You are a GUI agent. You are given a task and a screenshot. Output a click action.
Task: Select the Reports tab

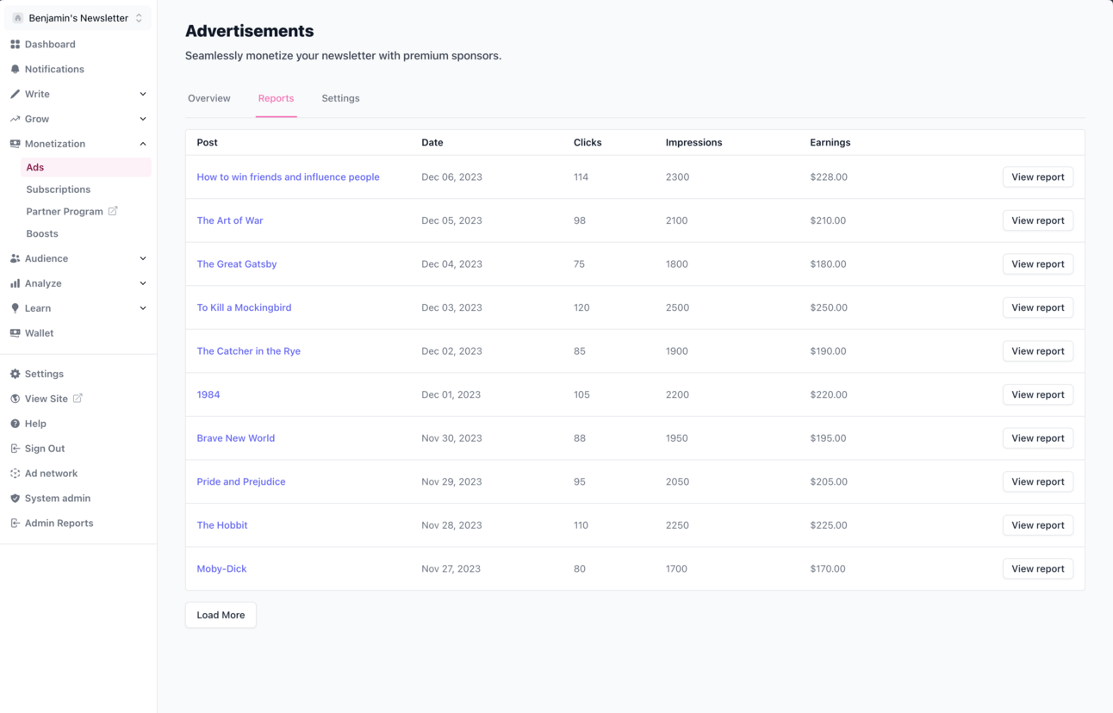276,98
